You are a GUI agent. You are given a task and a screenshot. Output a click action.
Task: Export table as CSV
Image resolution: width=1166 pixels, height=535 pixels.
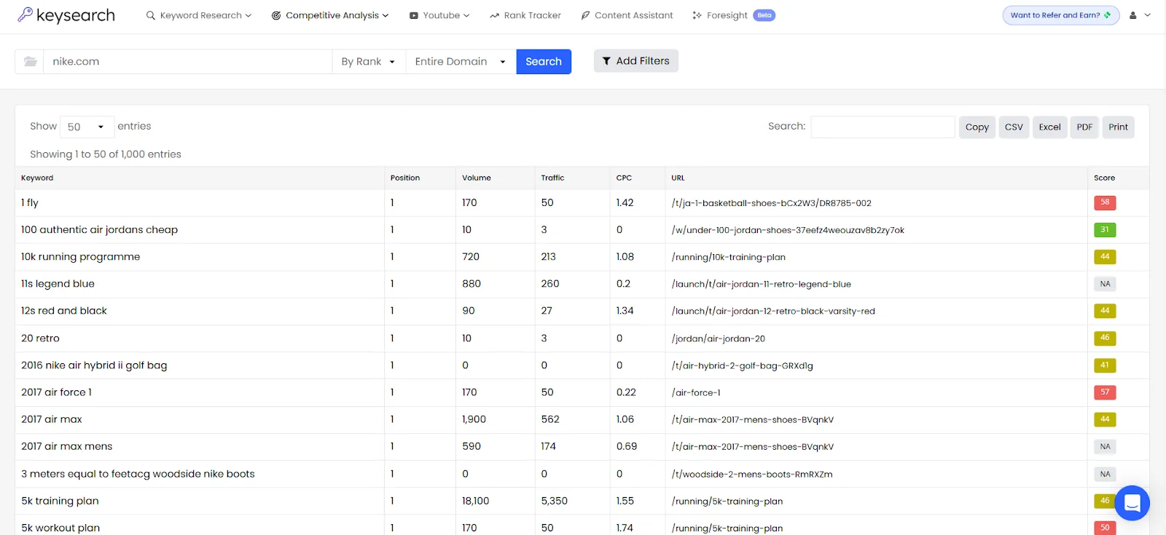1014,127
